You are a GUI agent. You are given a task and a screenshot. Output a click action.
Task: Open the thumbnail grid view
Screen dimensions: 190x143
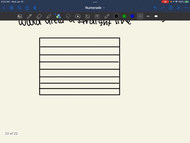(11, 8)
